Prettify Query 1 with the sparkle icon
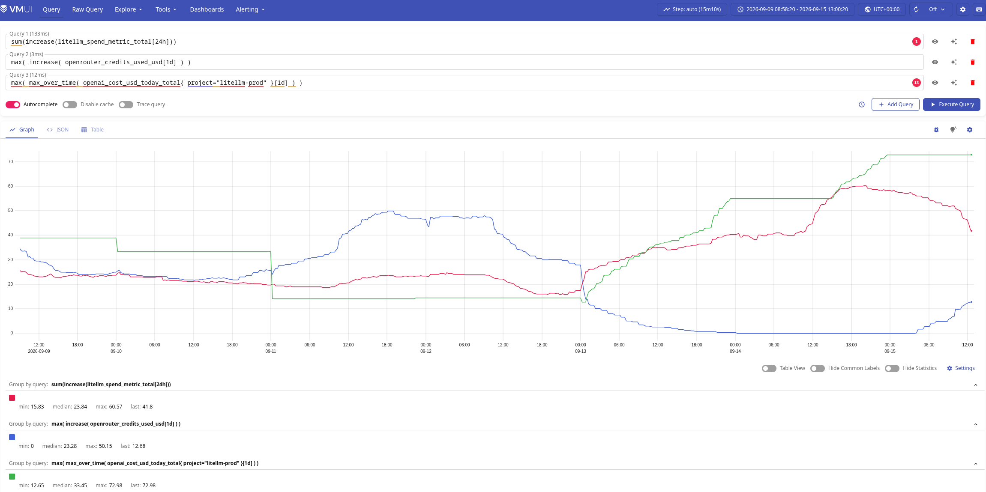The height and width of the screenshot is (492, 986). tap(954, 42)
